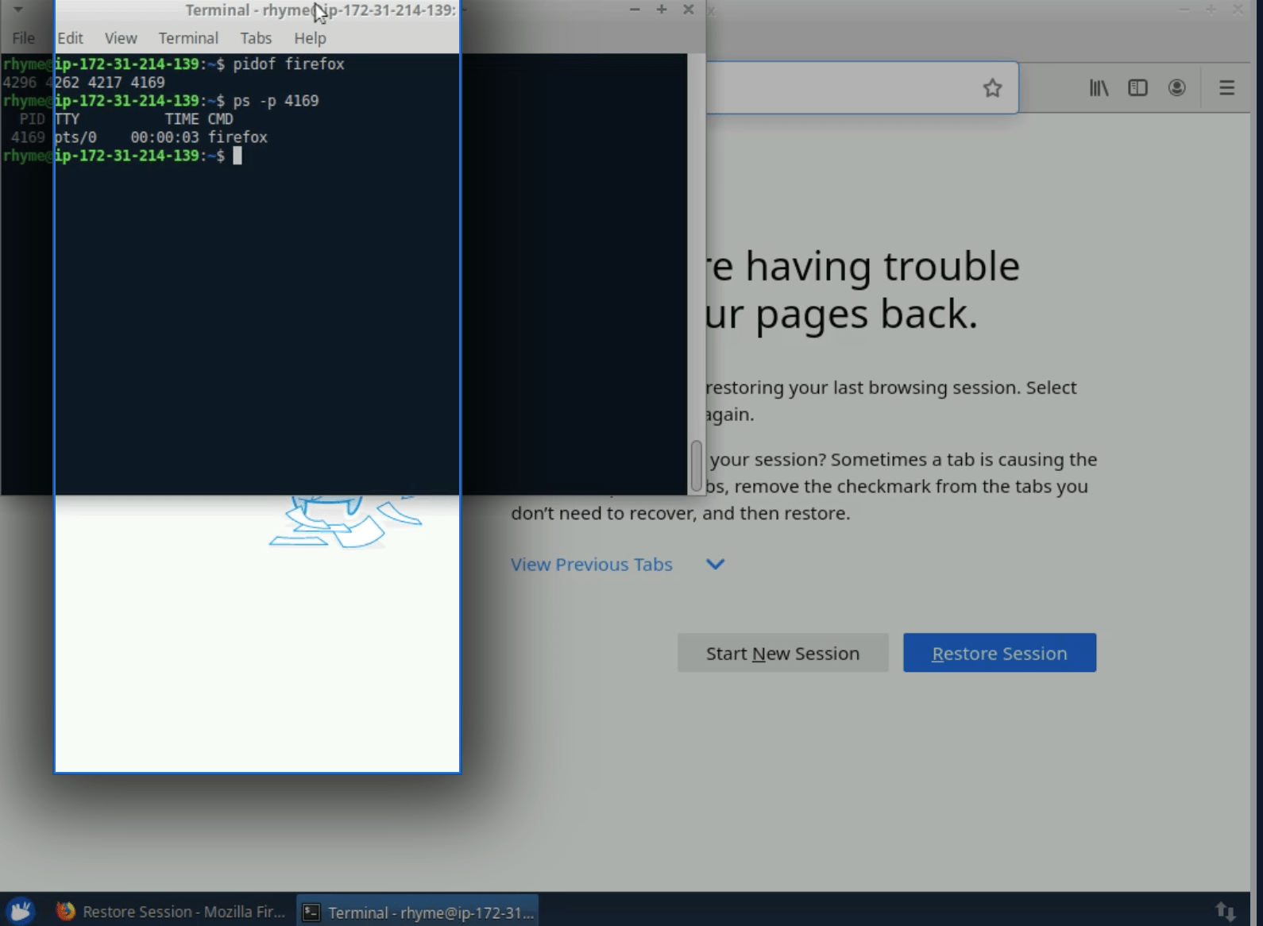Open Firefox Library history and bookmarks icon

[1099, 88]
